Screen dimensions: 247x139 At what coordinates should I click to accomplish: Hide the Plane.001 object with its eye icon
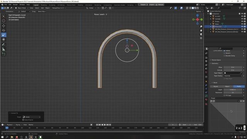point(242,27)
